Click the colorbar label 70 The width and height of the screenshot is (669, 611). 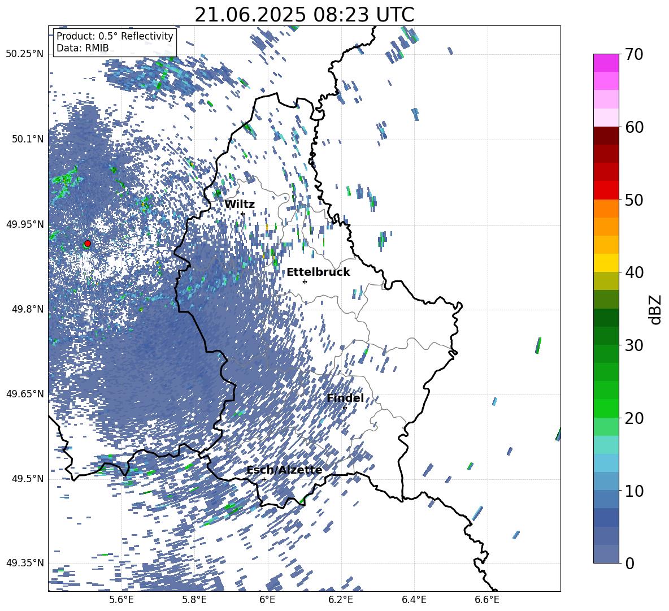pyautogui.click(x=634, y=54)
